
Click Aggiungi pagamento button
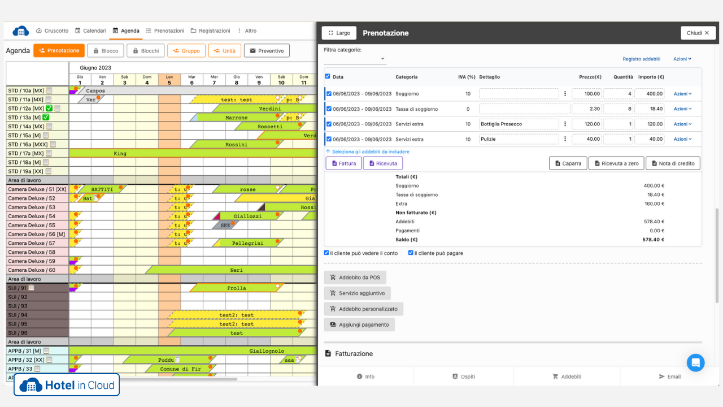tap(360, 324)
